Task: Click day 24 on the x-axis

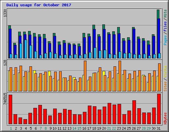Action: point(124,128)
